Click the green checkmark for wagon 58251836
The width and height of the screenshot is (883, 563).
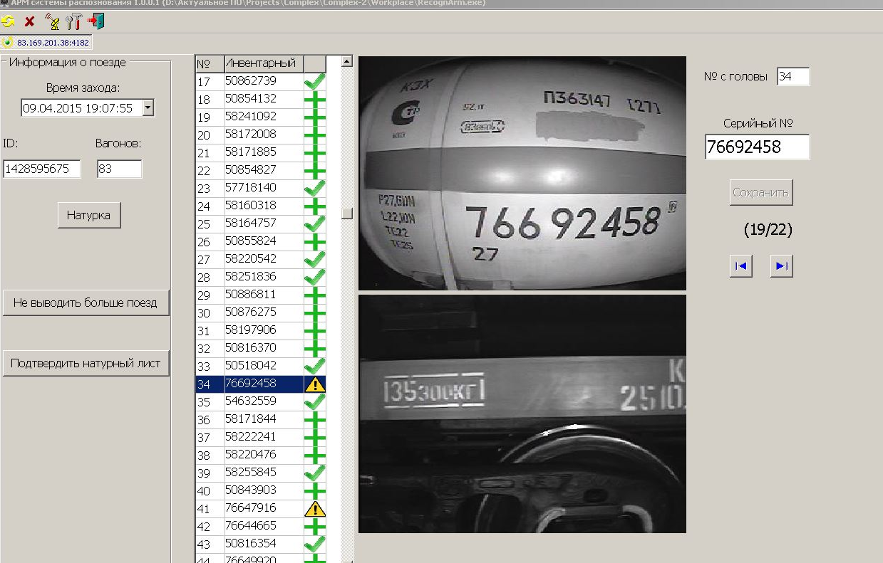(314, 277)
